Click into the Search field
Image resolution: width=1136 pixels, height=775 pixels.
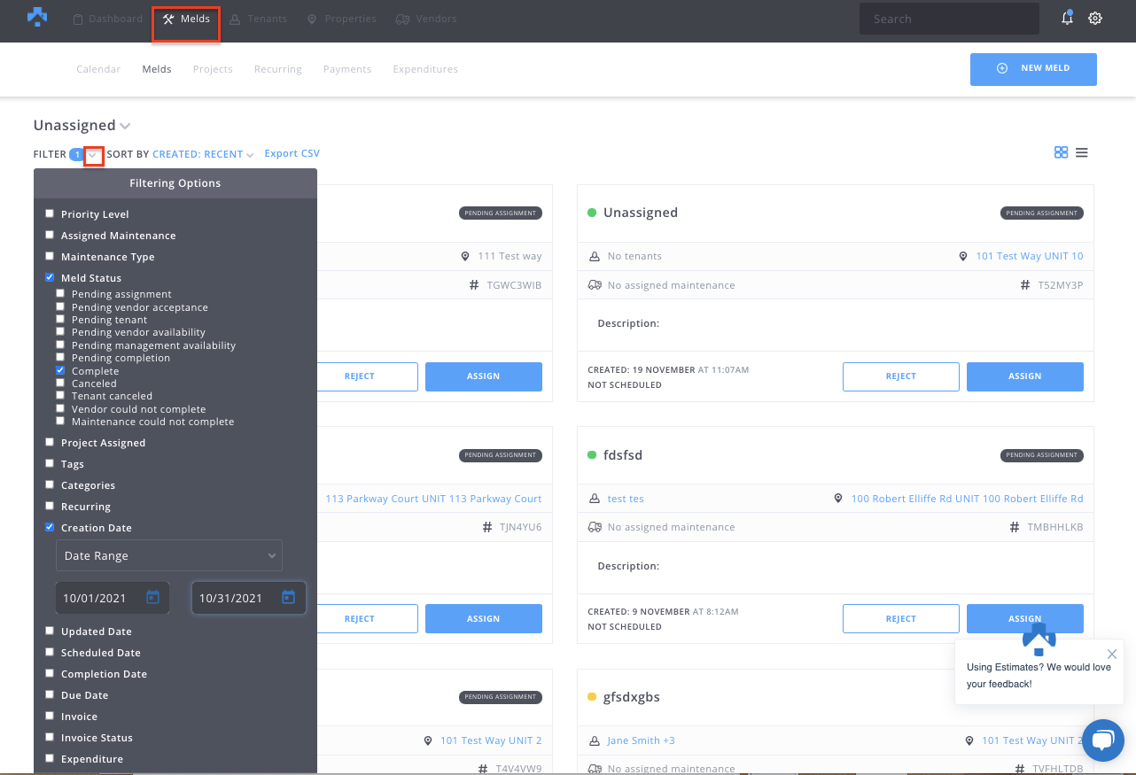[949, 19]
